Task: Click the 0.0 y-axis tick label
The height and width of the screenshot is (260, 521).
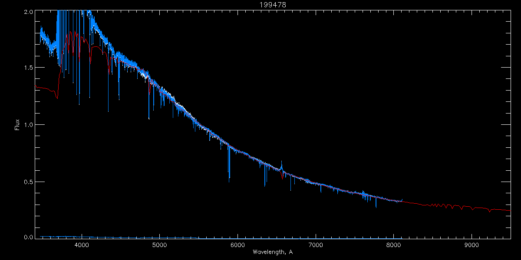Action: [x=28, y=237]
